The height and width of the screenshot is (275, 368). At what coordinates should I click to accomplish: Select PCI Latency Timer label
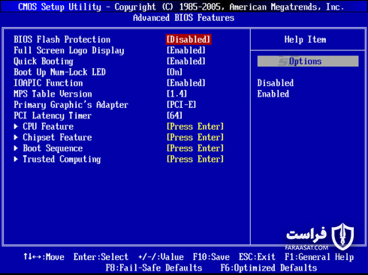tap(53, 116)
